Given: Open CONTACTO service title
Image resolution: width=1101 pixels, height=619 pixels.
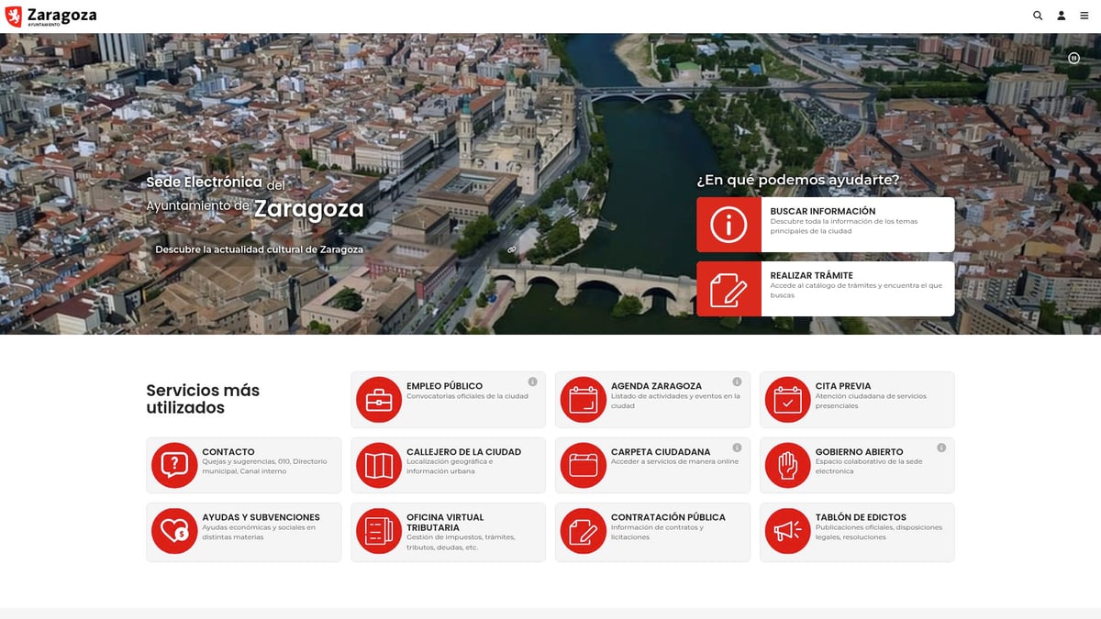Looking at the screenshot, I should (228, 452).
